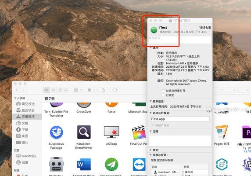Go back in Finder window

(17, 90)
